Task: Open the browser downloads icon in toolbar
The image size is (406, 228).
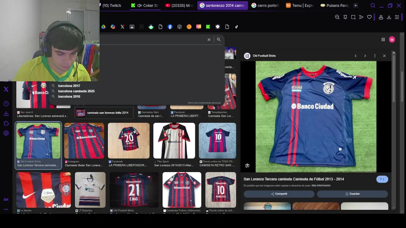Action: (389, 17)
